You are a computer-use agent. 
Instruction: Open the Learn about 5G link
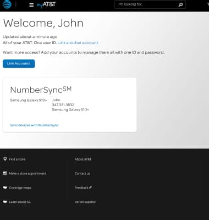click(20, 202)
